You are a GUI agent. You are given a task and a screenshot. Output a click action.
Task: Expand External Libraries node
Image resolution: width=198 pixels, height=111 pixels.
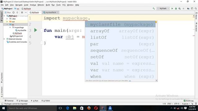(x=4, y=39)
